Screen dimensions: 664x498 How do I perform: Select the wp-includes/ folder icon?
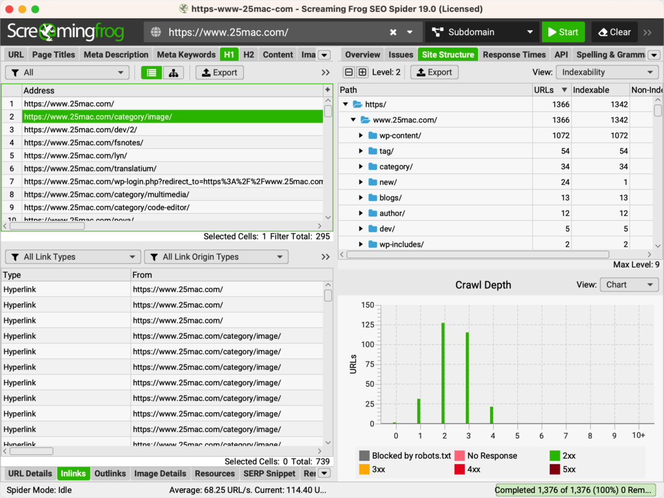coord(373,244)
